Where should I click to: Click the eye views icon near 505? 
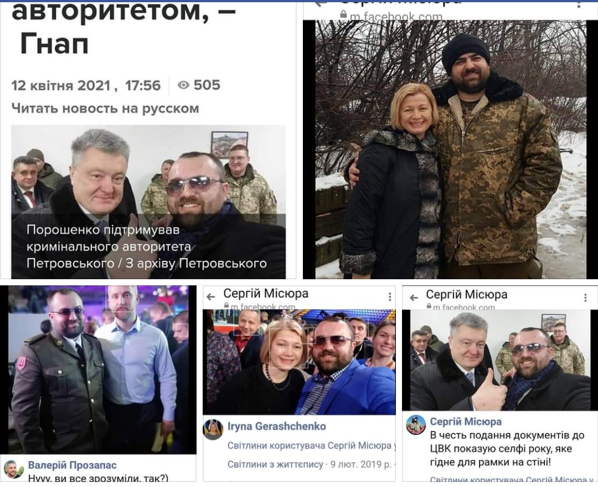click(183, 85)
